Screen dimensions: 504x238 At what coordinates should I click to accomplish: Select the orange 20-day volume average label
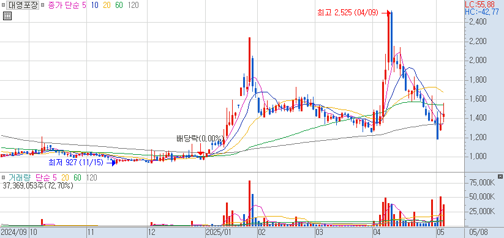coord(66,177)
